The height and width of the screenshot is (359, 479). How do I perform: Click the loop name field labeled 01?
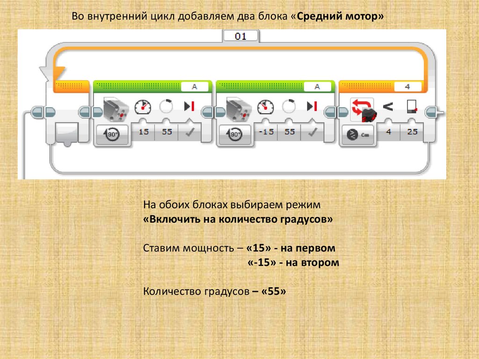pos(240,36)
